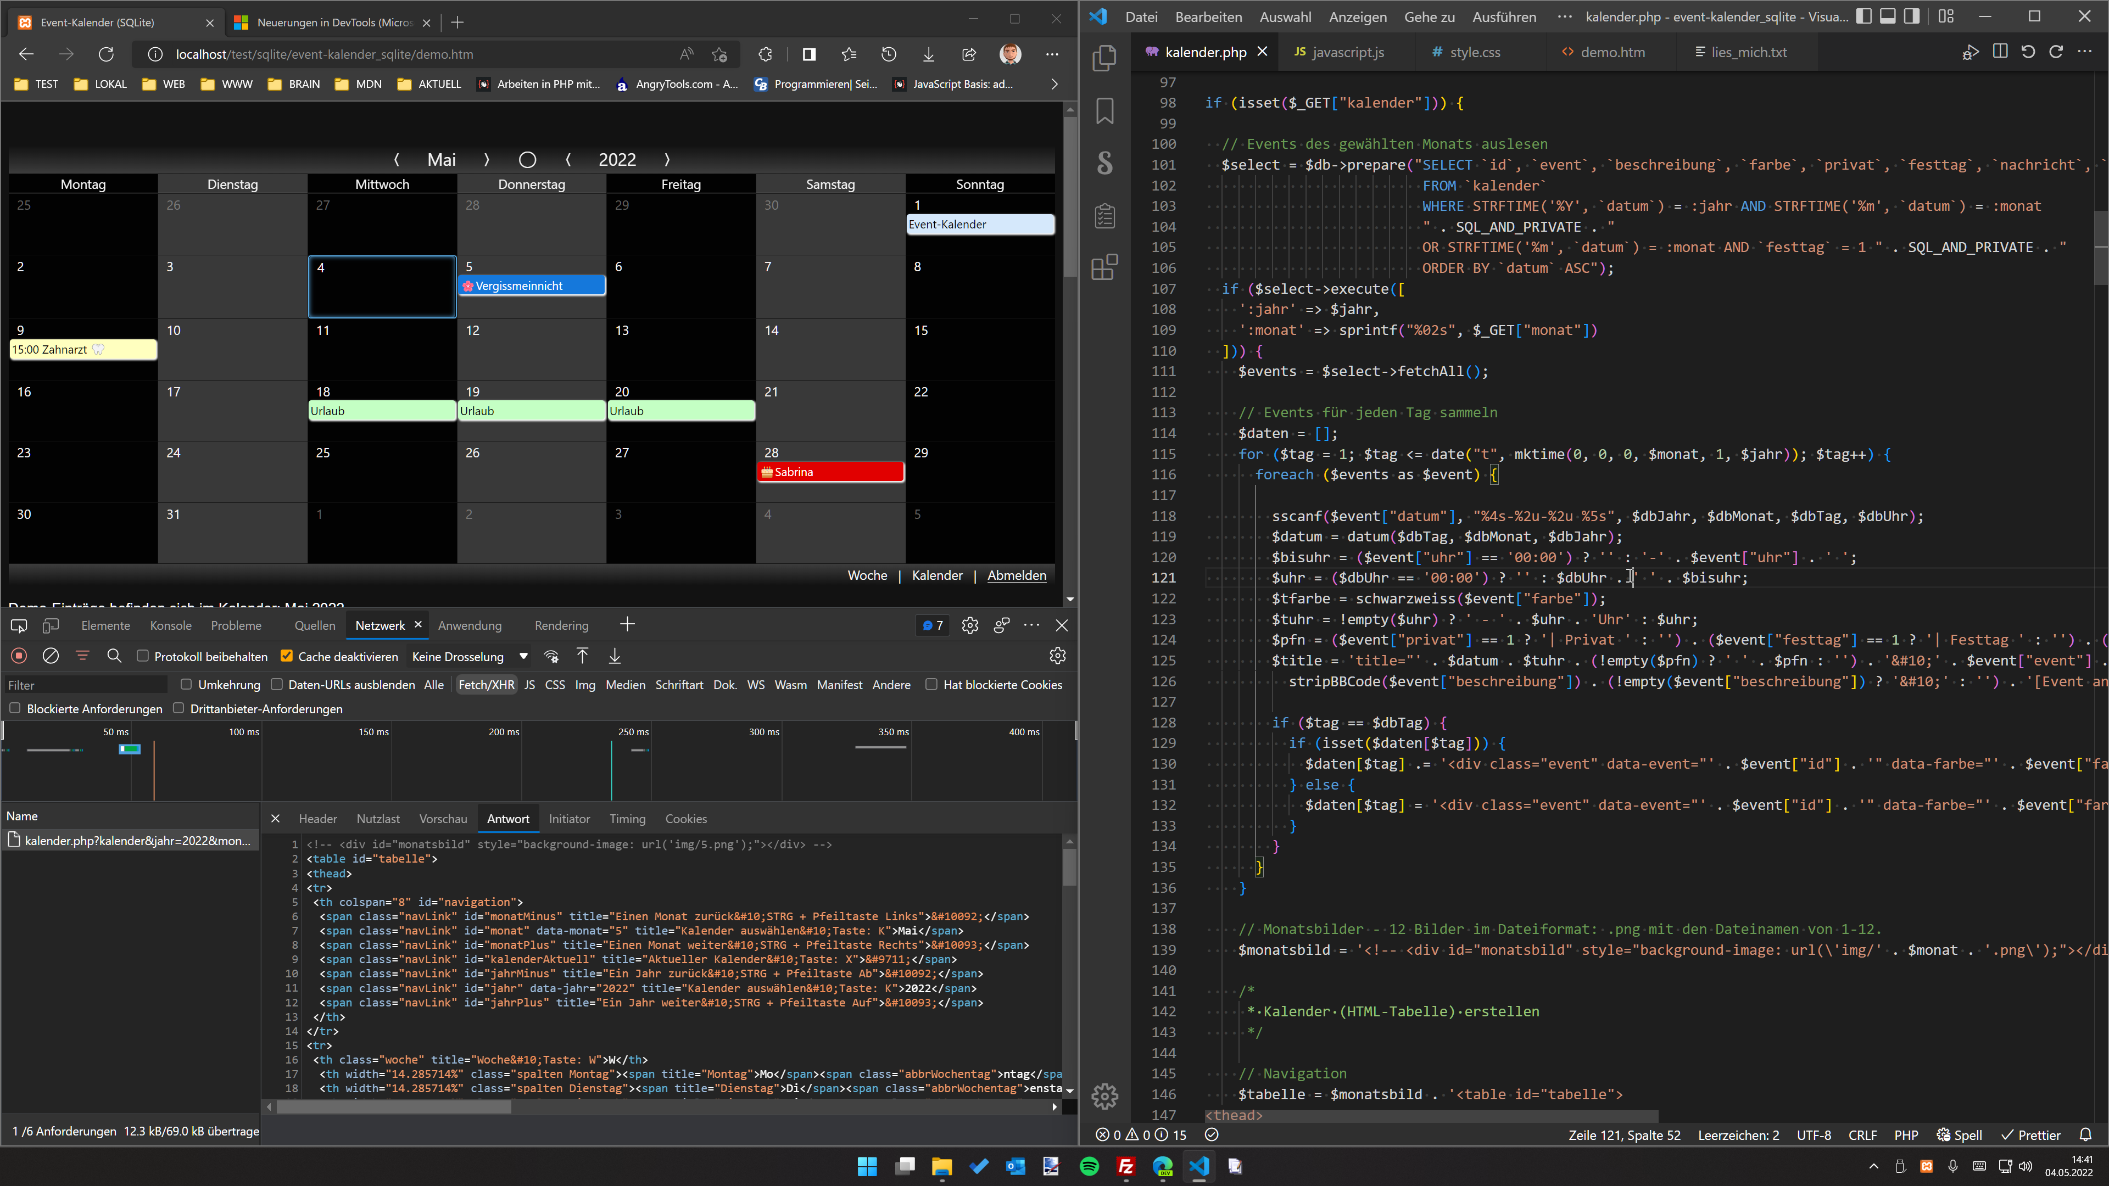The image size is (2109, 1186).
Task: Open the DevTools network search magnifier
Action: pos(115,657)
